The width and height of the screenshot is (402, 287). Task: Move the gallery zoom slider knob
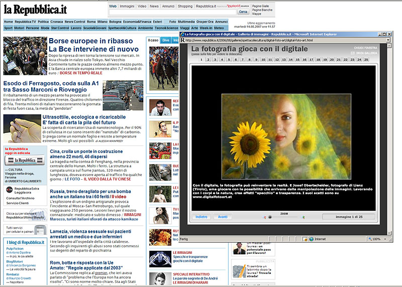click(x=270, y=217)
